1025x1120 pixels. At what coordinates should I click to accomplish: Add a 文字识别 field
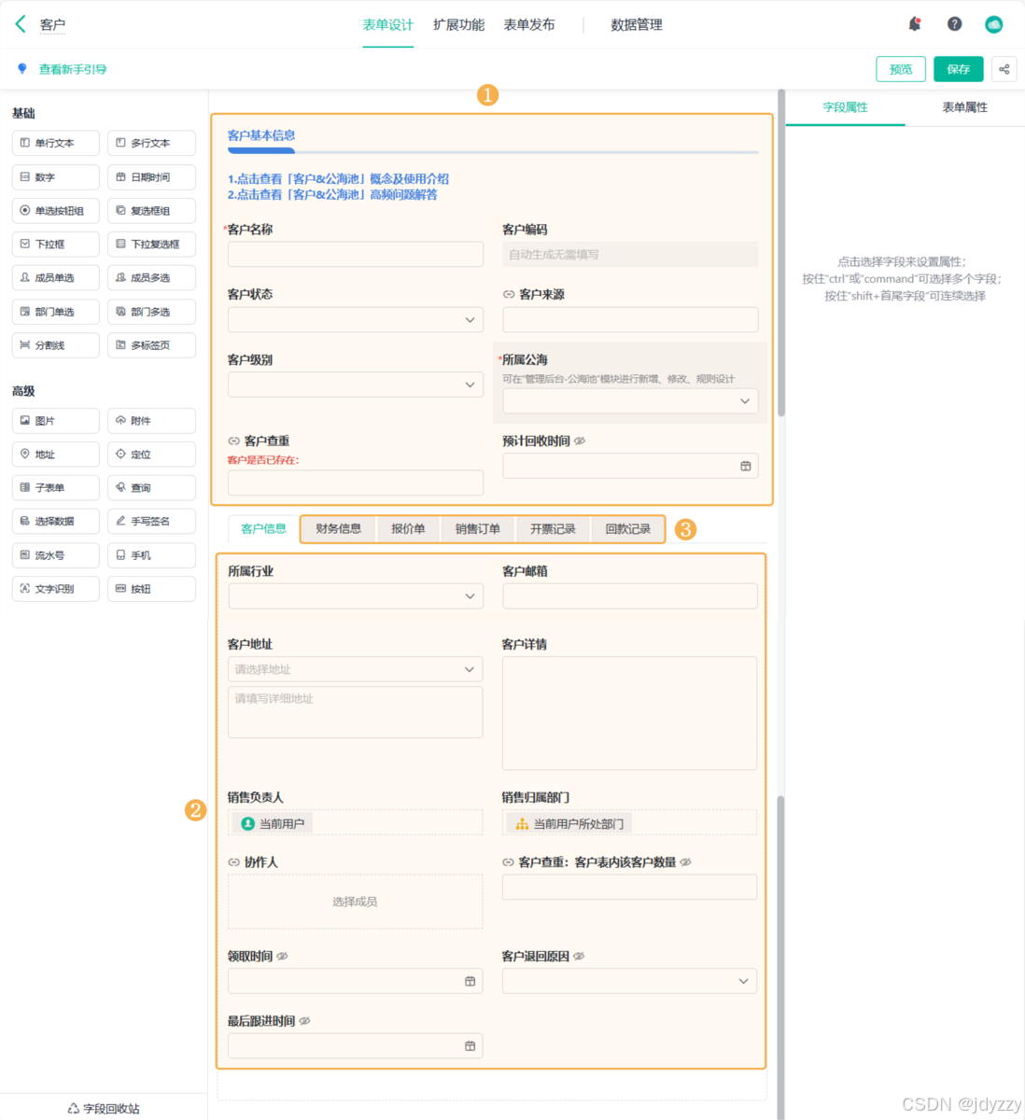(x=56, y=589)
